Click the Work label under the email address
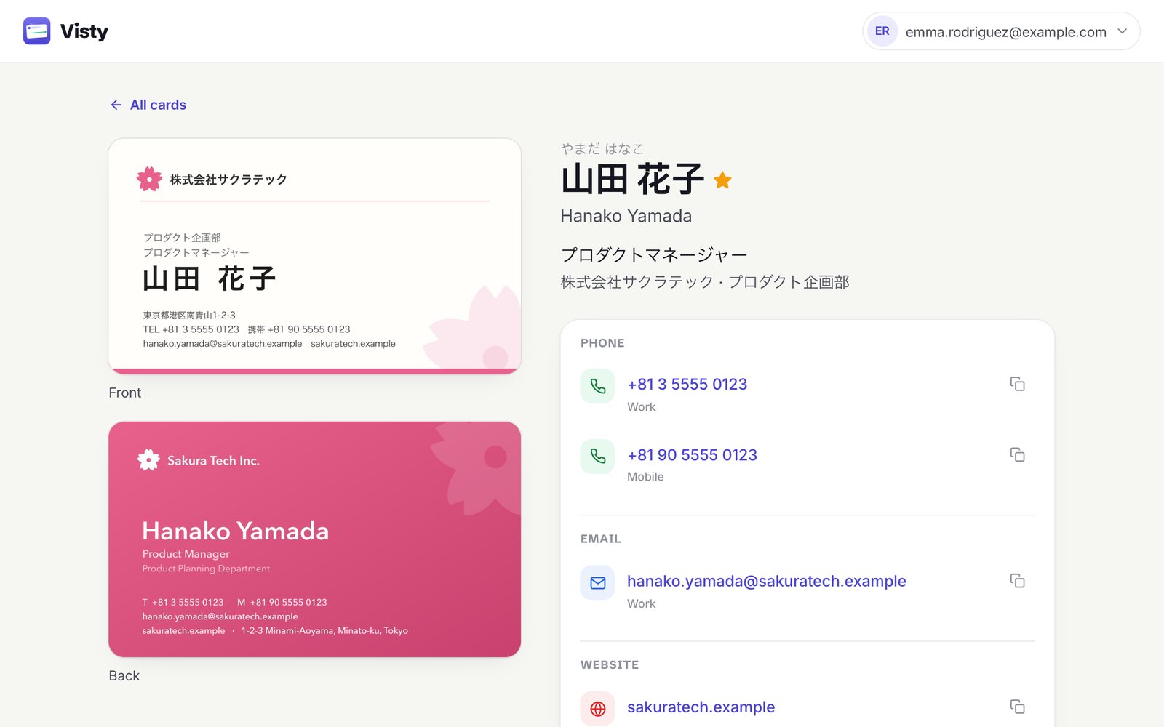This screenshot has width=1164, height=727. click(x=642, y=603)
